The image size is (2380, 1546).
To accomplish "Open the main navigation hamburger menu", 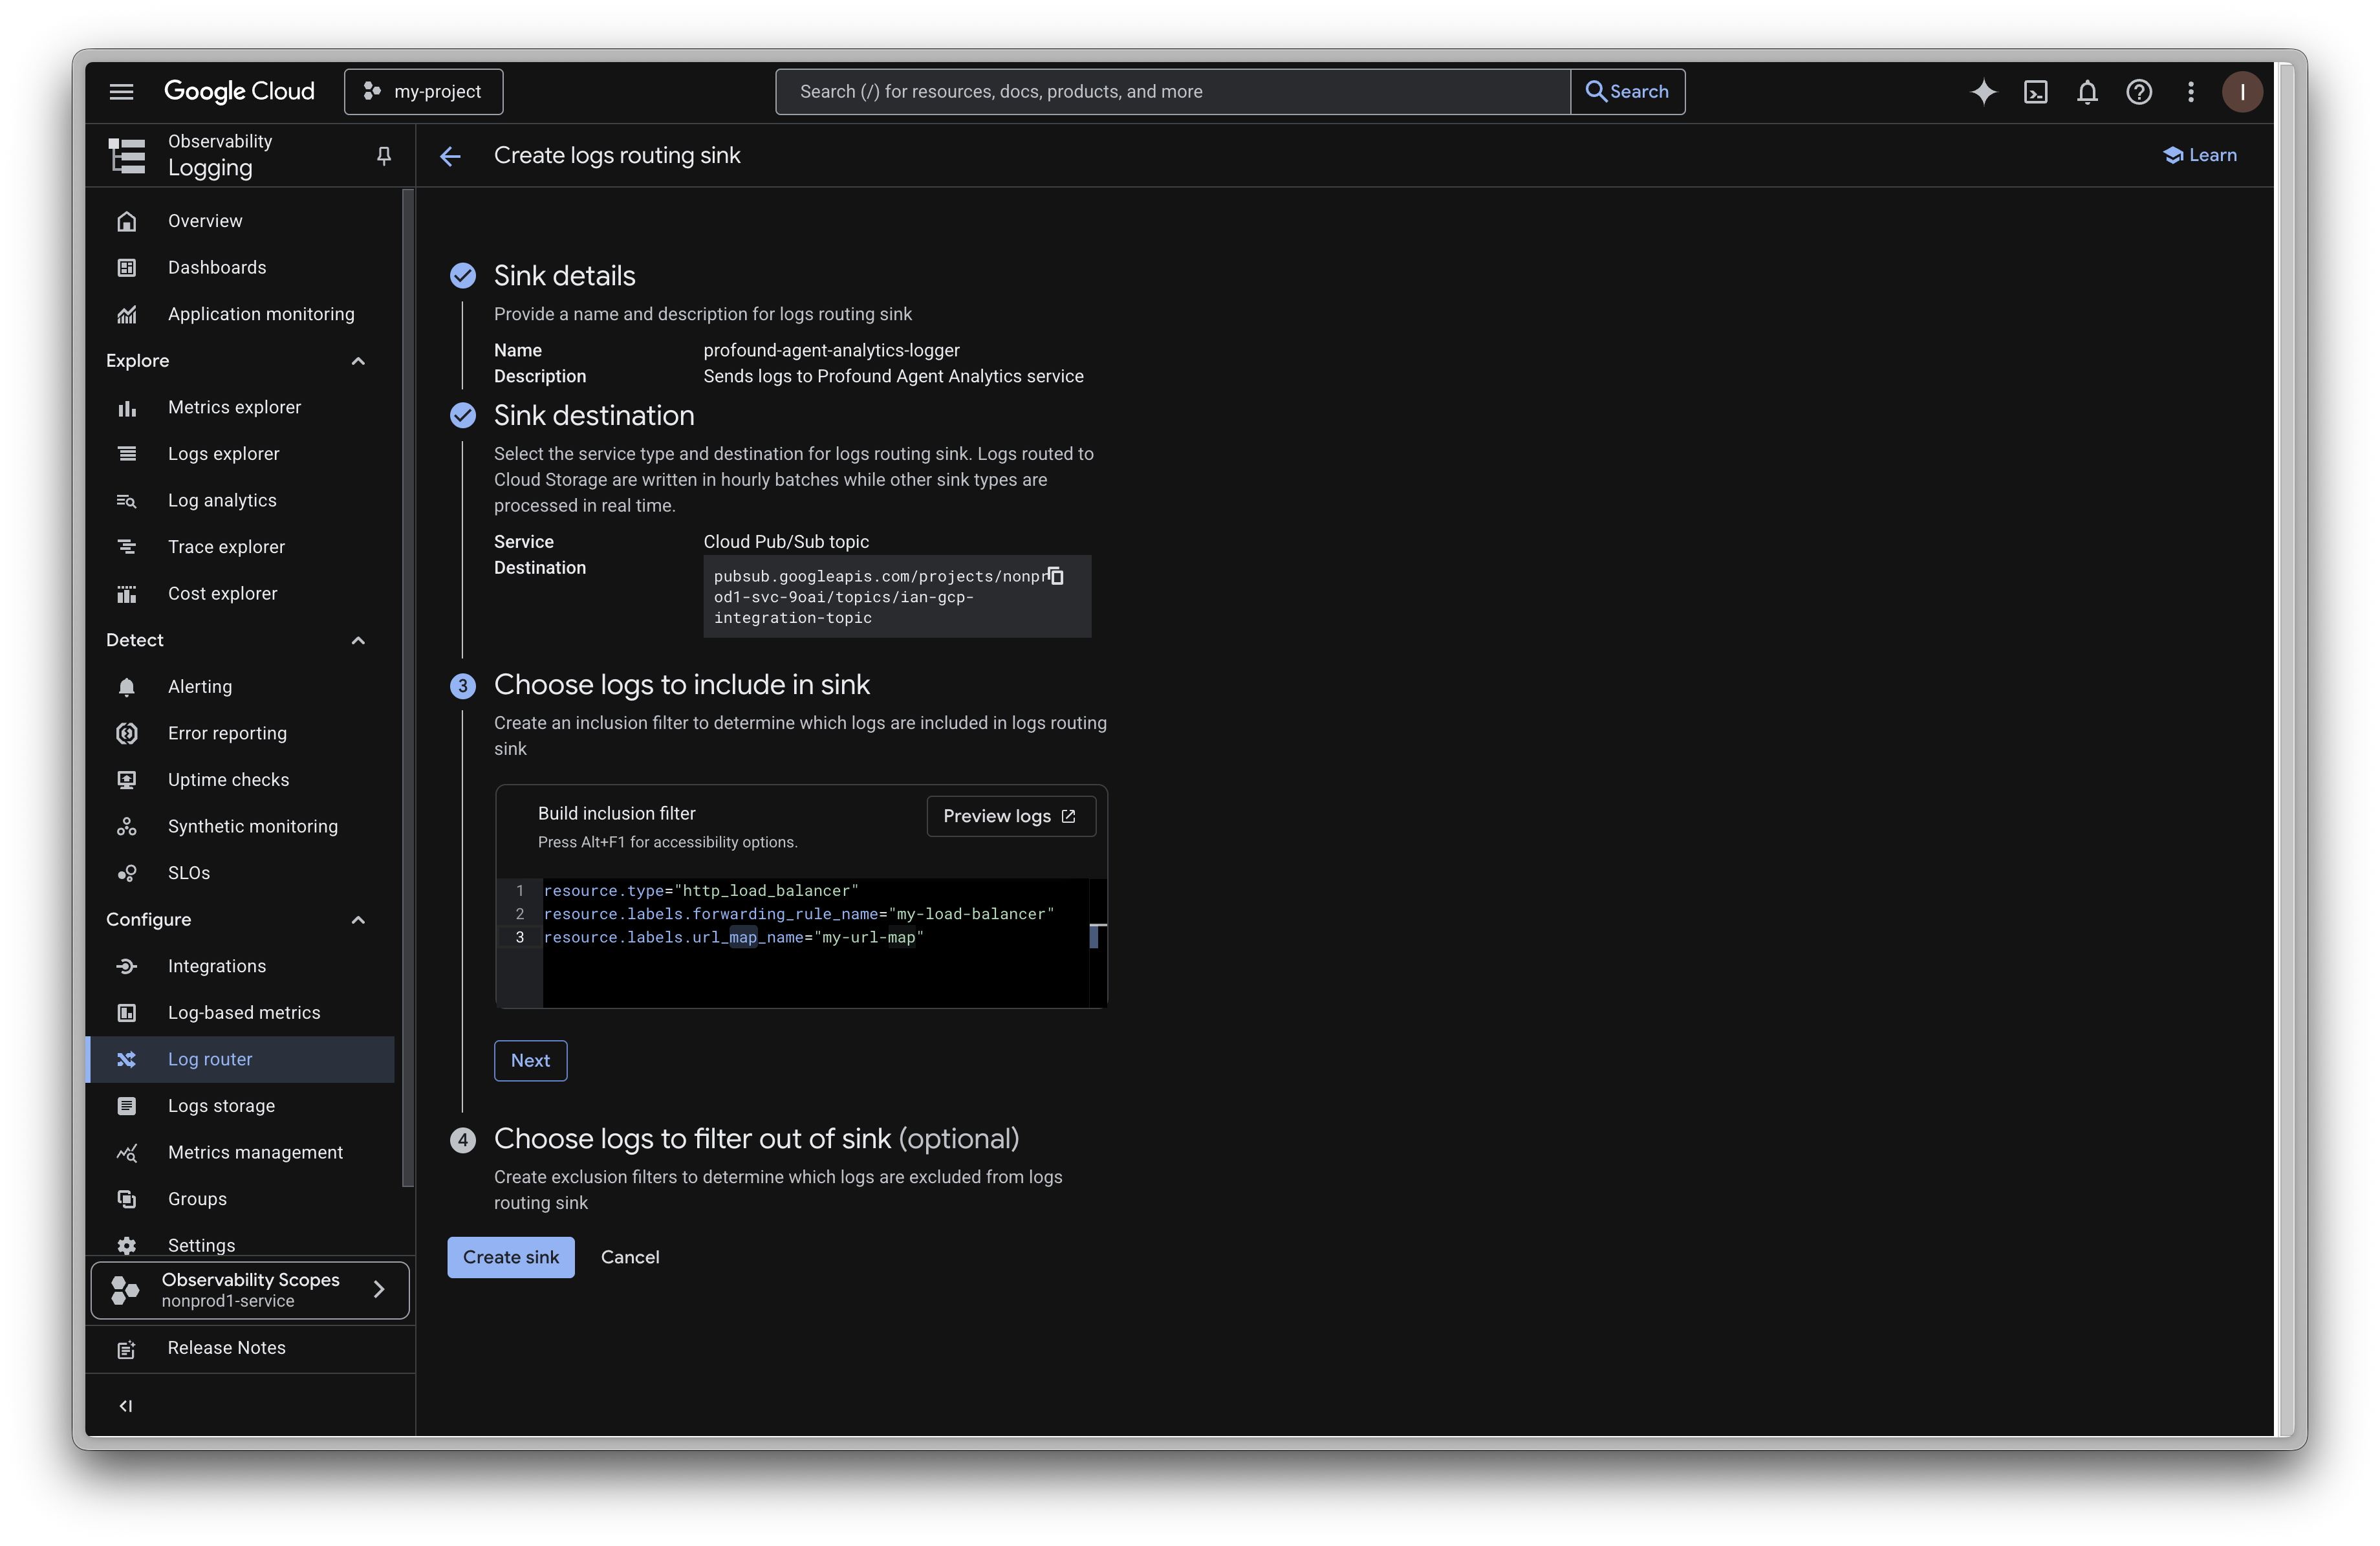I will coord(121,92).
